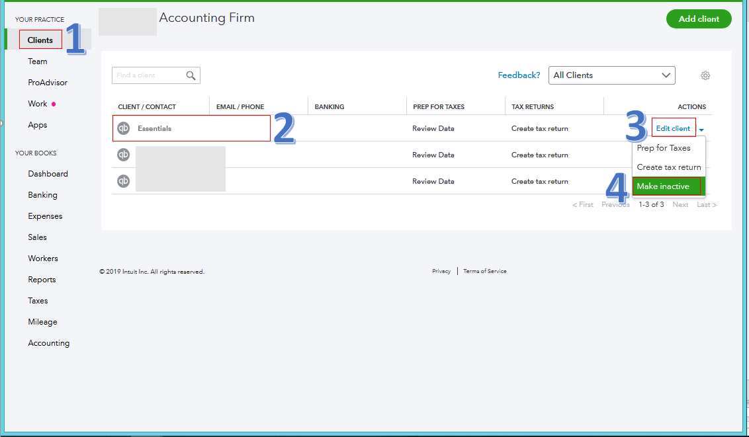Image resolution: width=749 pixels, height=437 pixels.
Task: Click the QB icon beside Essentials
Action: (123, 128)
